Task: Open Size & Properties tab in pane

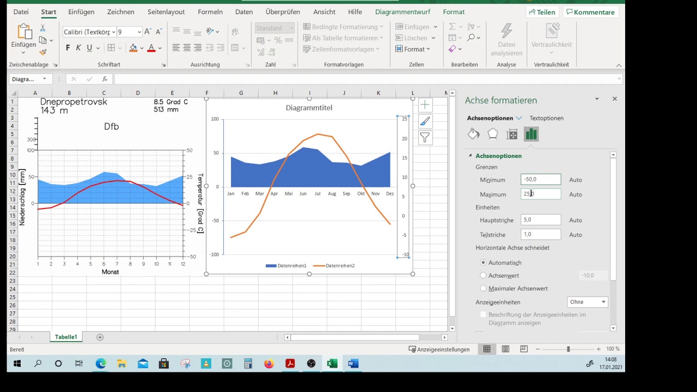Action: point(512,134)
